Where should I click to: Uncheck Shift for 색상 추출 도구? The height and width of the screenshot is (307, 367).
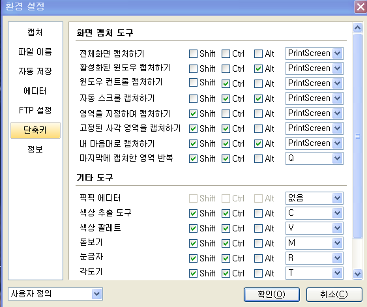tap(193, 213)
